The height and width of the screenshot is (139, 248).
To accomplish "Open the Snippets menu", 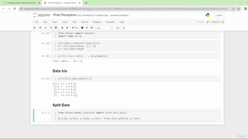I will tap(110, 22).
